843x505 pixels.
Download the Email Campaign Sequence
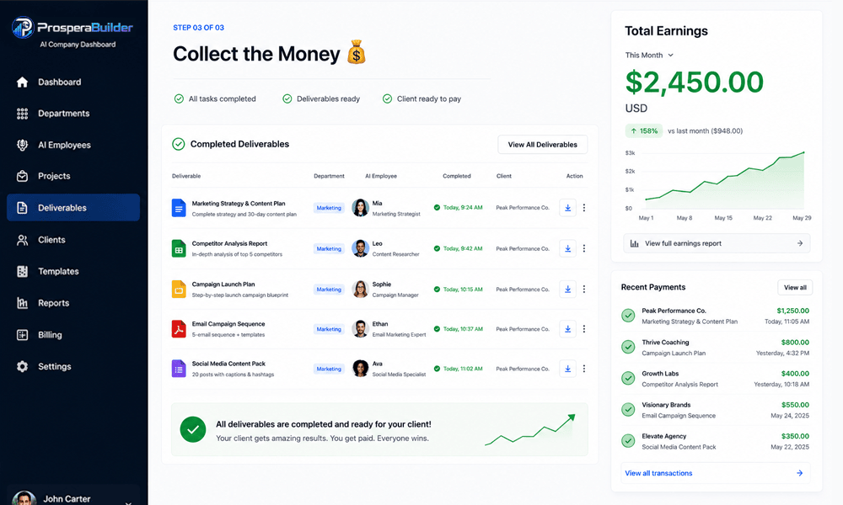point(567,329)
